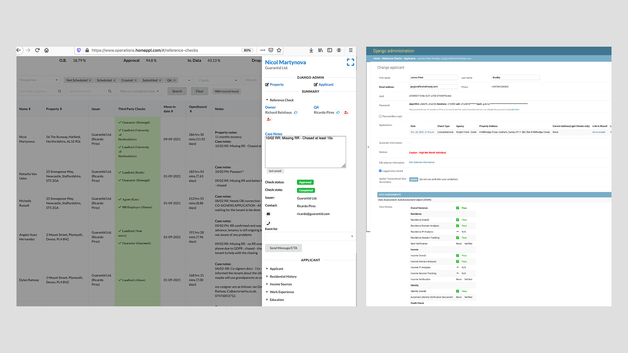Remove the Not Scheduled filter tag

[90, 80]
